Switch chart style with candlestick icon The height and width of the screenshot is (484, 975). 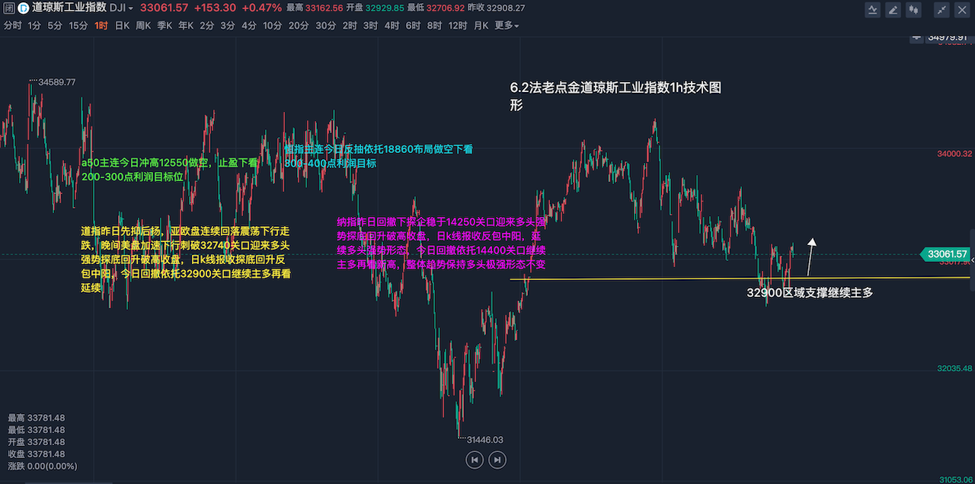tap(913, 9)
